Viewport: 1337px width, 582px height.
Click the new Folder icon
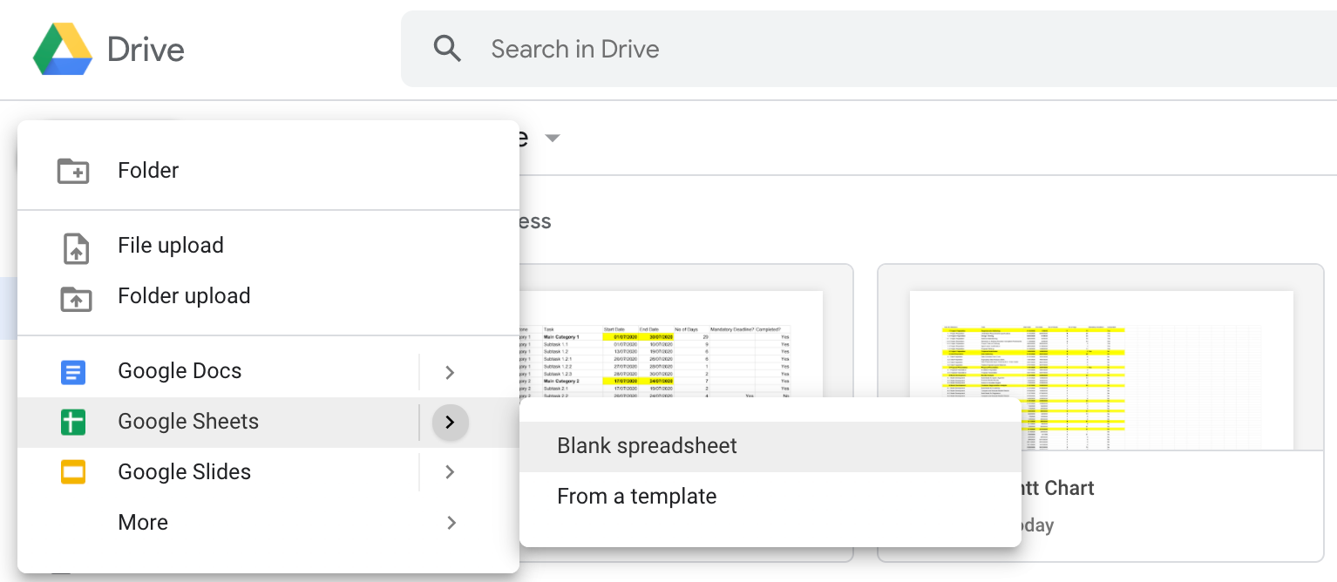pyautogui.click(x=73, y=171)
